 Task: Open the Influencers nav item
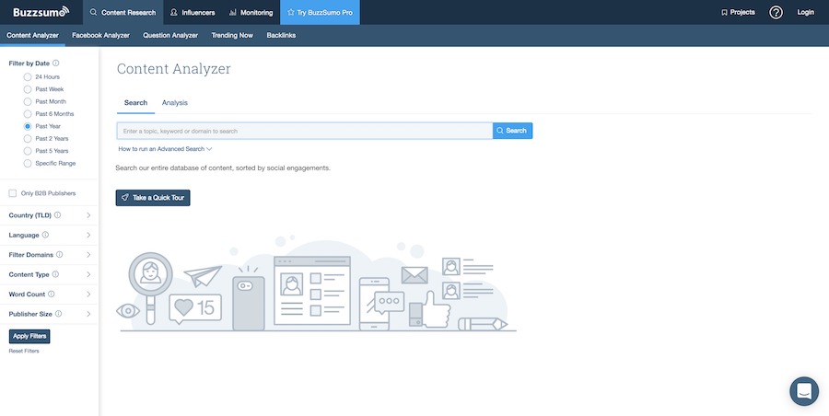click(193, 12)
